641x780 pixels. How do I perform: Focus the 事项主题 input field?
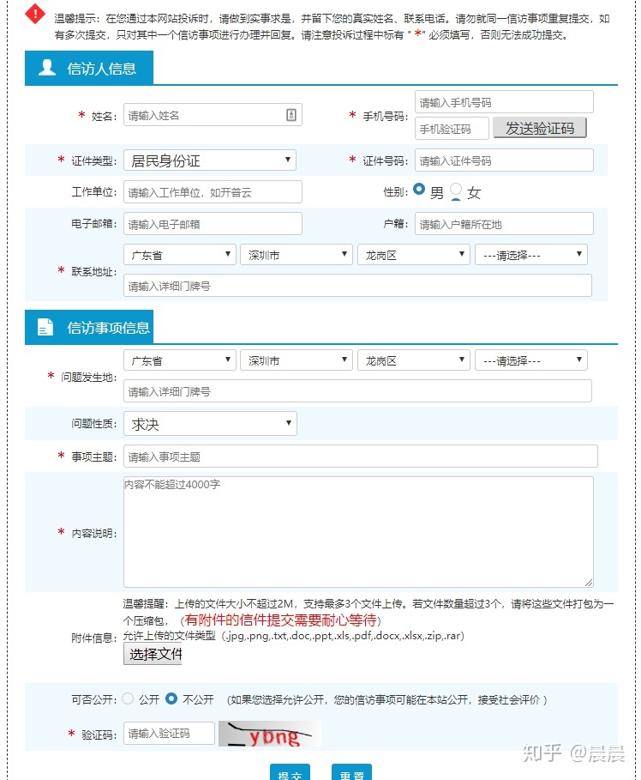[360, 457]
